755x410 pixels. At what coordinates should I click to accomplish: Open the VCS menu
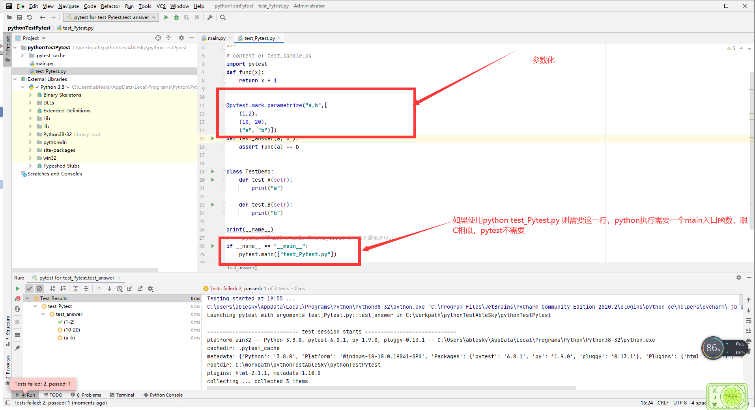161,6
